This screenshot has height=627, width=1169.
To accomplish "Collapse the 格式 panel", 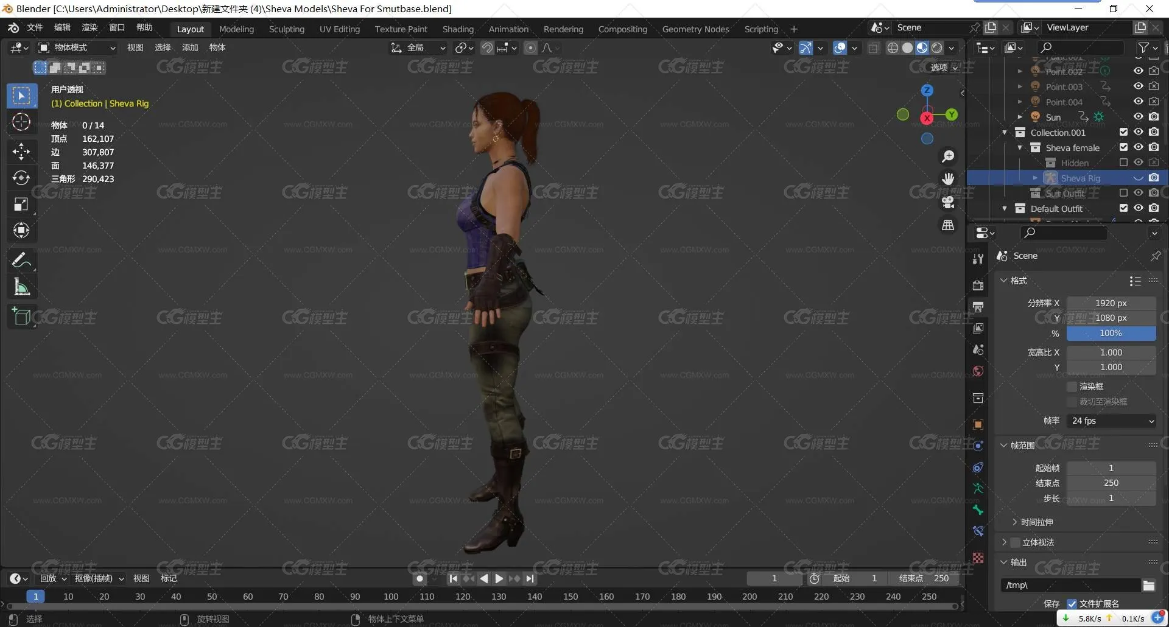I will point(1004,281).
